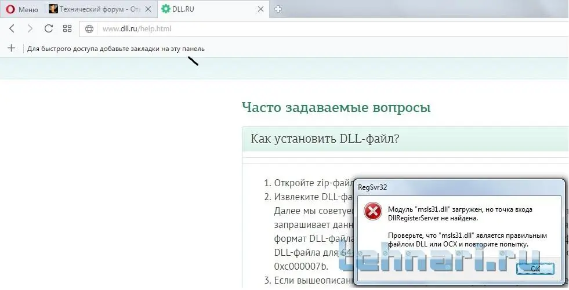Add a bookmark with the plus icon
The width and height of the screenshot is (569, 290).
(11, 48)
